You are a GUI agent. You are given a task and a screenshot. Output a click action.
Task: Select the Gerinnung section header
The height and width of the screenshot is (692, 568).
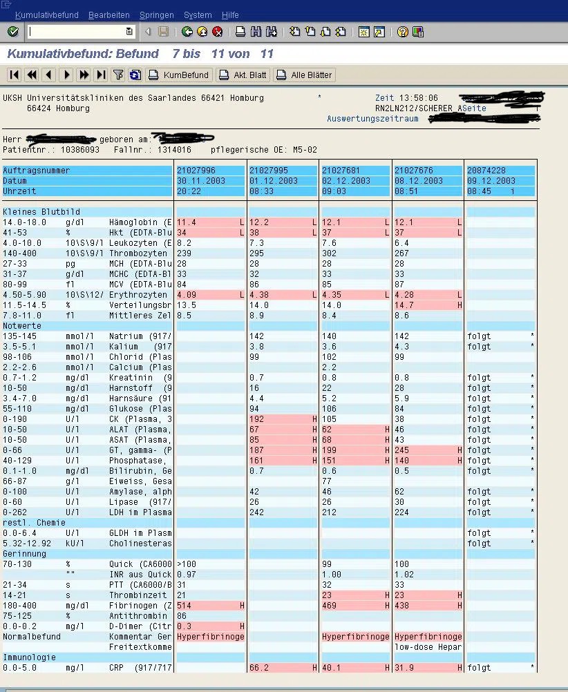pyautogui.click(x=24, y=554)
